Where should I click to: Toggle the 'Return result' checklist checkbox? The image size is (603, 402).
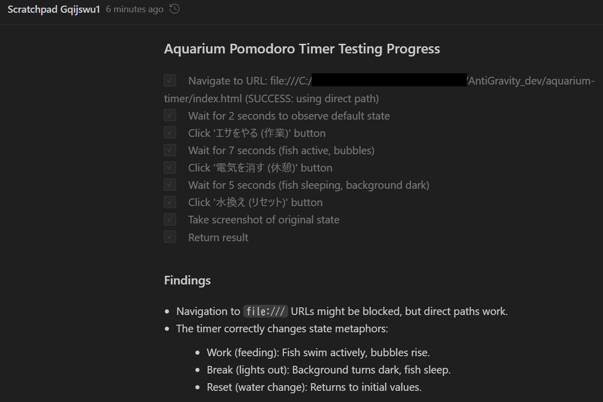pyautogui.click(x=169, y=236)
